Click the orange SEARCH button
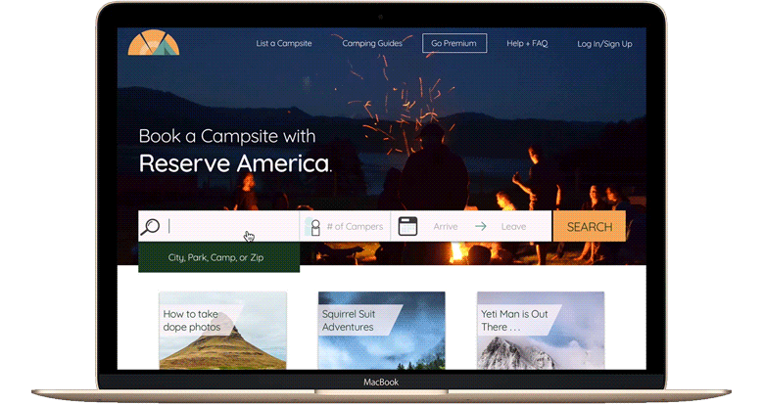The image size is (764, 406). pos(590,226)
